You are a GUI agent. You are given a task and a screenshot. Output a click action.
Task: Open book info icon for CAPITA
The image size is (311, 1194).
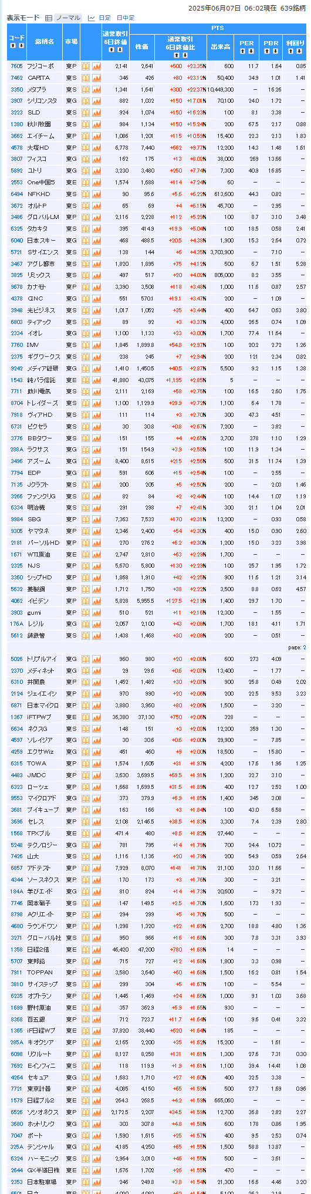tap(86, 77)
